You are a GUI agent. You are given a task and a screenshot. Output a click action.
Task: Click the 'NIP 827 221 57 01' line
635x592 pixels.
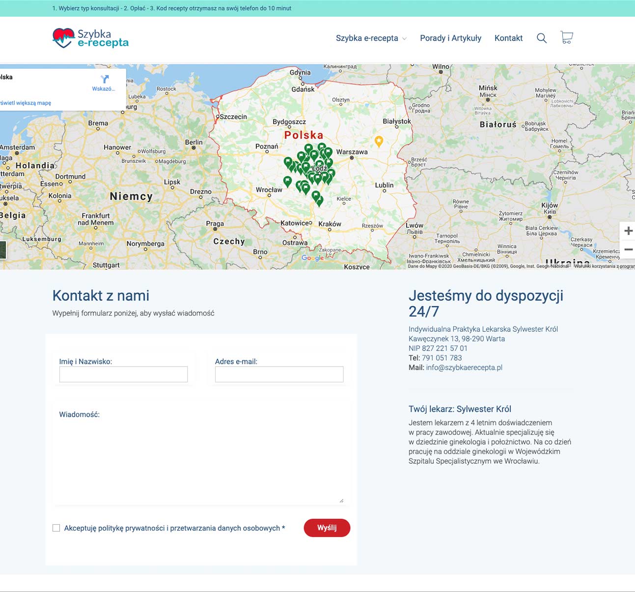(x=438, y=348)
